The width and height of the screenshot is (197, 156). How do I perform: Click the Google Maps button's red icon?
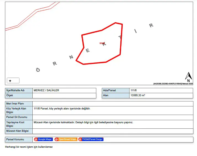36,139
